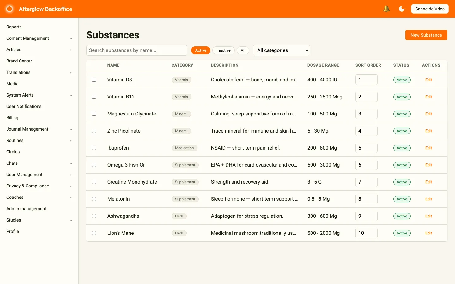Expand User Management submenu arrow
The height and width of the screenshot is (284, 455).
(x=71, y=175)
